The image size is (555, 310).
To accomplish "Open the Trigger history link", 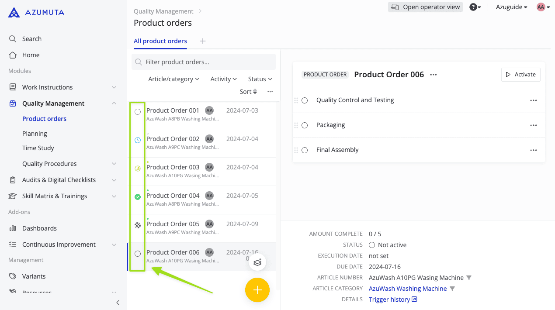I will click(389, 299).
